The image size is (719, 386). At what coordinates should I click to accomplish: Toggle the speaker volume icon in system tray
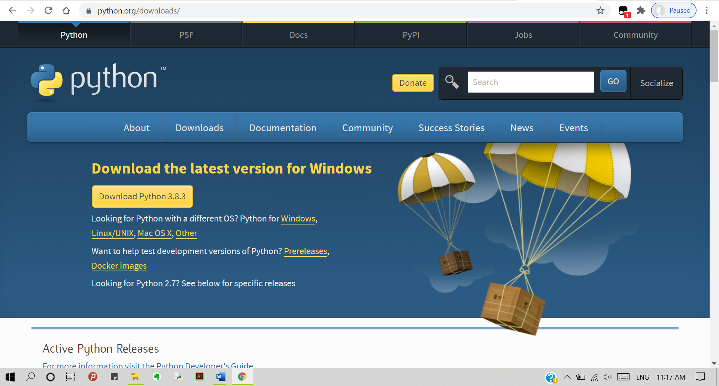pyautogui.click(x=607, y=377)
